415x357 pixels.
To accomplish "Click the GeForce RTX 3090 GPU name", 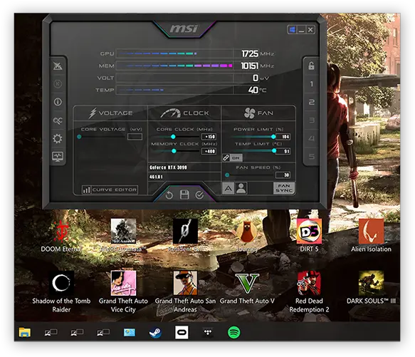I will (x=168, y=167).
